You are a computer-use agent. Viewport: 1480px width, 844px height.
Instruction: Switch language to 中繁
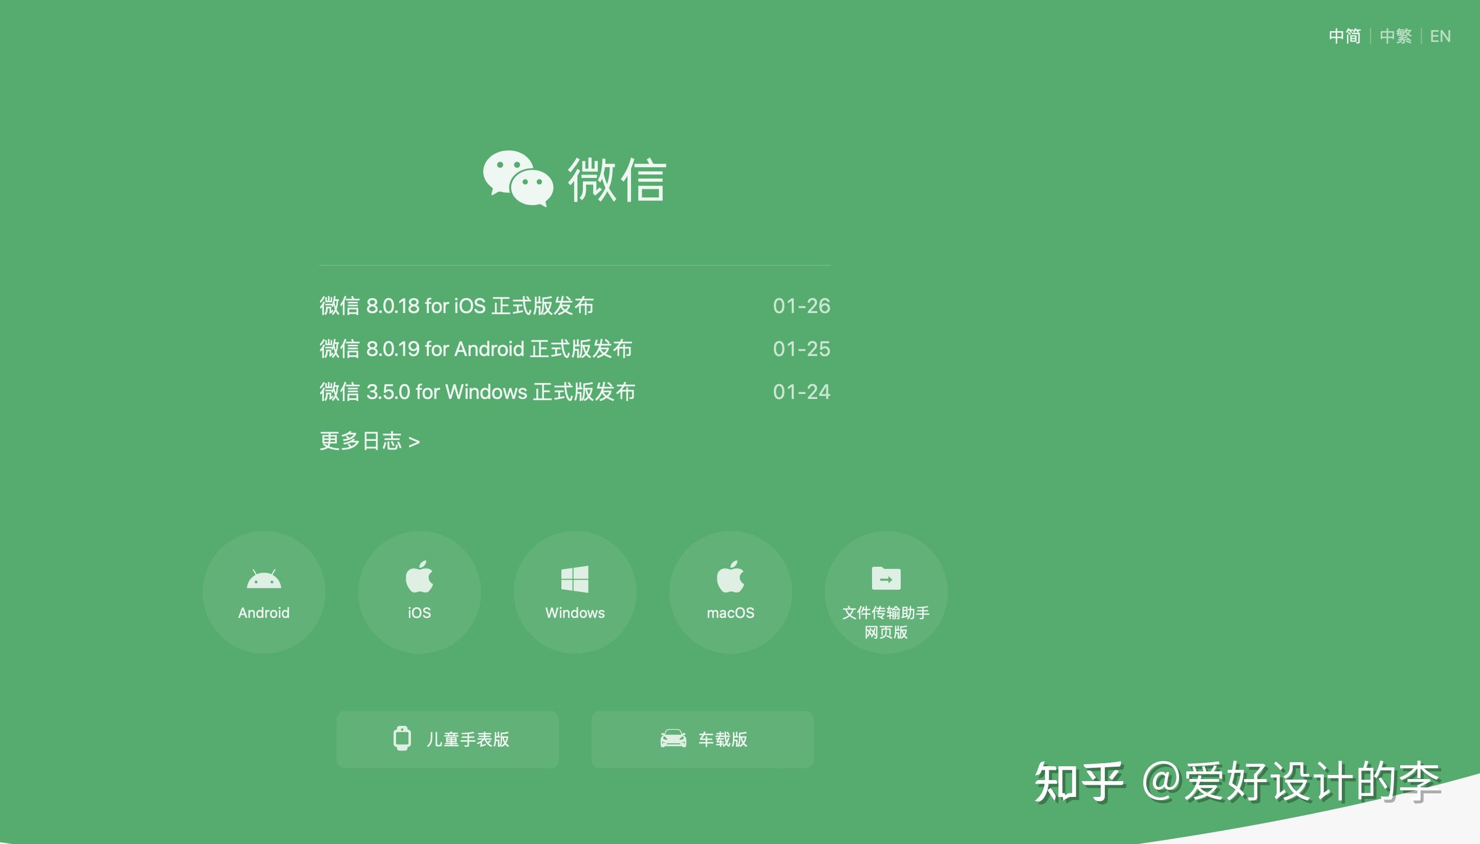coord(1396,36)
